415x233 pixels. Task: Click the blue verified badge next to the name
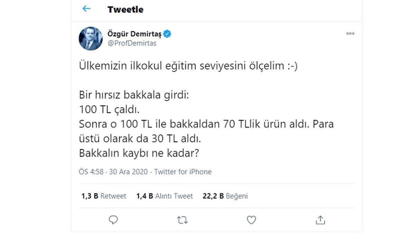coord(168,33)
